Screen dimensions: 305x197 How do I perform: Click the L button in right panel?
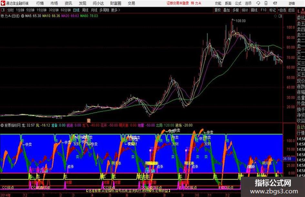[299, 11]
